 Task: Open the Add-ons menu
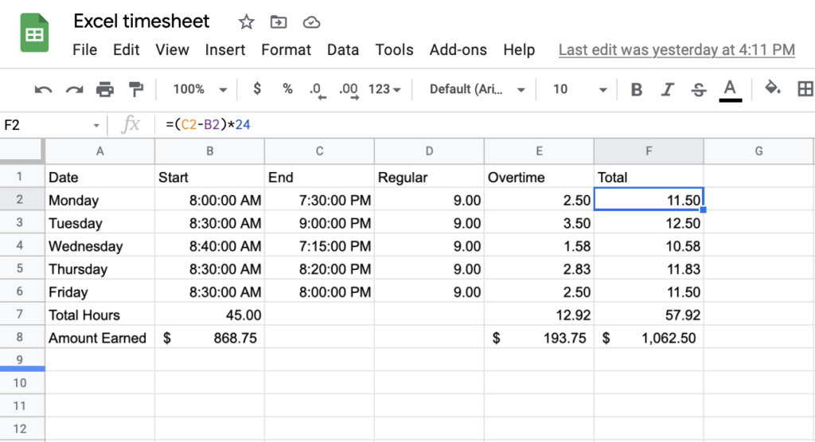[458, 49]
